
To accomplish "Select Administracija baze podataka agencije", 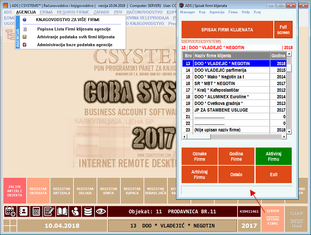I will pyautogui.click(x=75, y=45).
